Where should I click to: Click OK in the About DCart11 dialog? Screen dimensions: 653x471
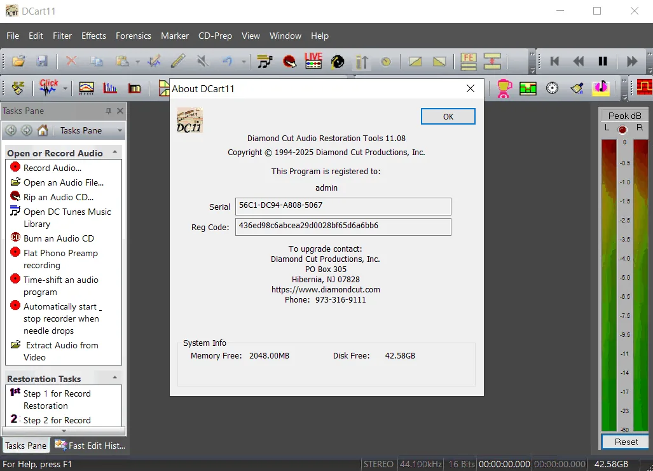(x=448, y=116)
